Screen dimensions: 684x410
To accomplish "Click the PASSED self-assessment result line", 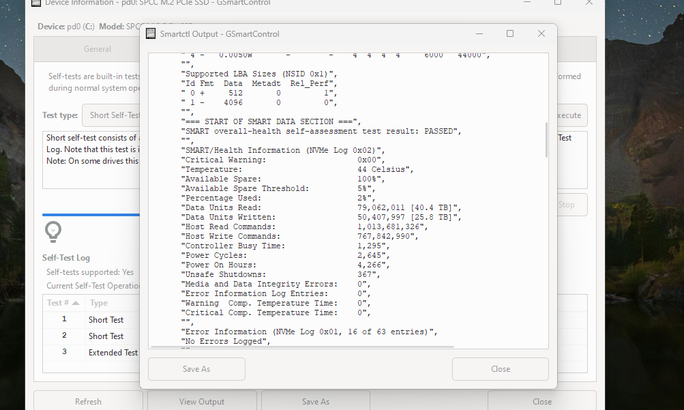I will [x=321, y=130].
